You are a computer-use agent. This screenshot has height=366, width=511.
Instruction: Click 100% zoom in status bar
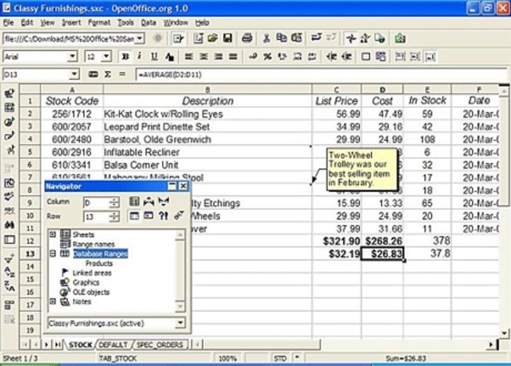point(228,359)
